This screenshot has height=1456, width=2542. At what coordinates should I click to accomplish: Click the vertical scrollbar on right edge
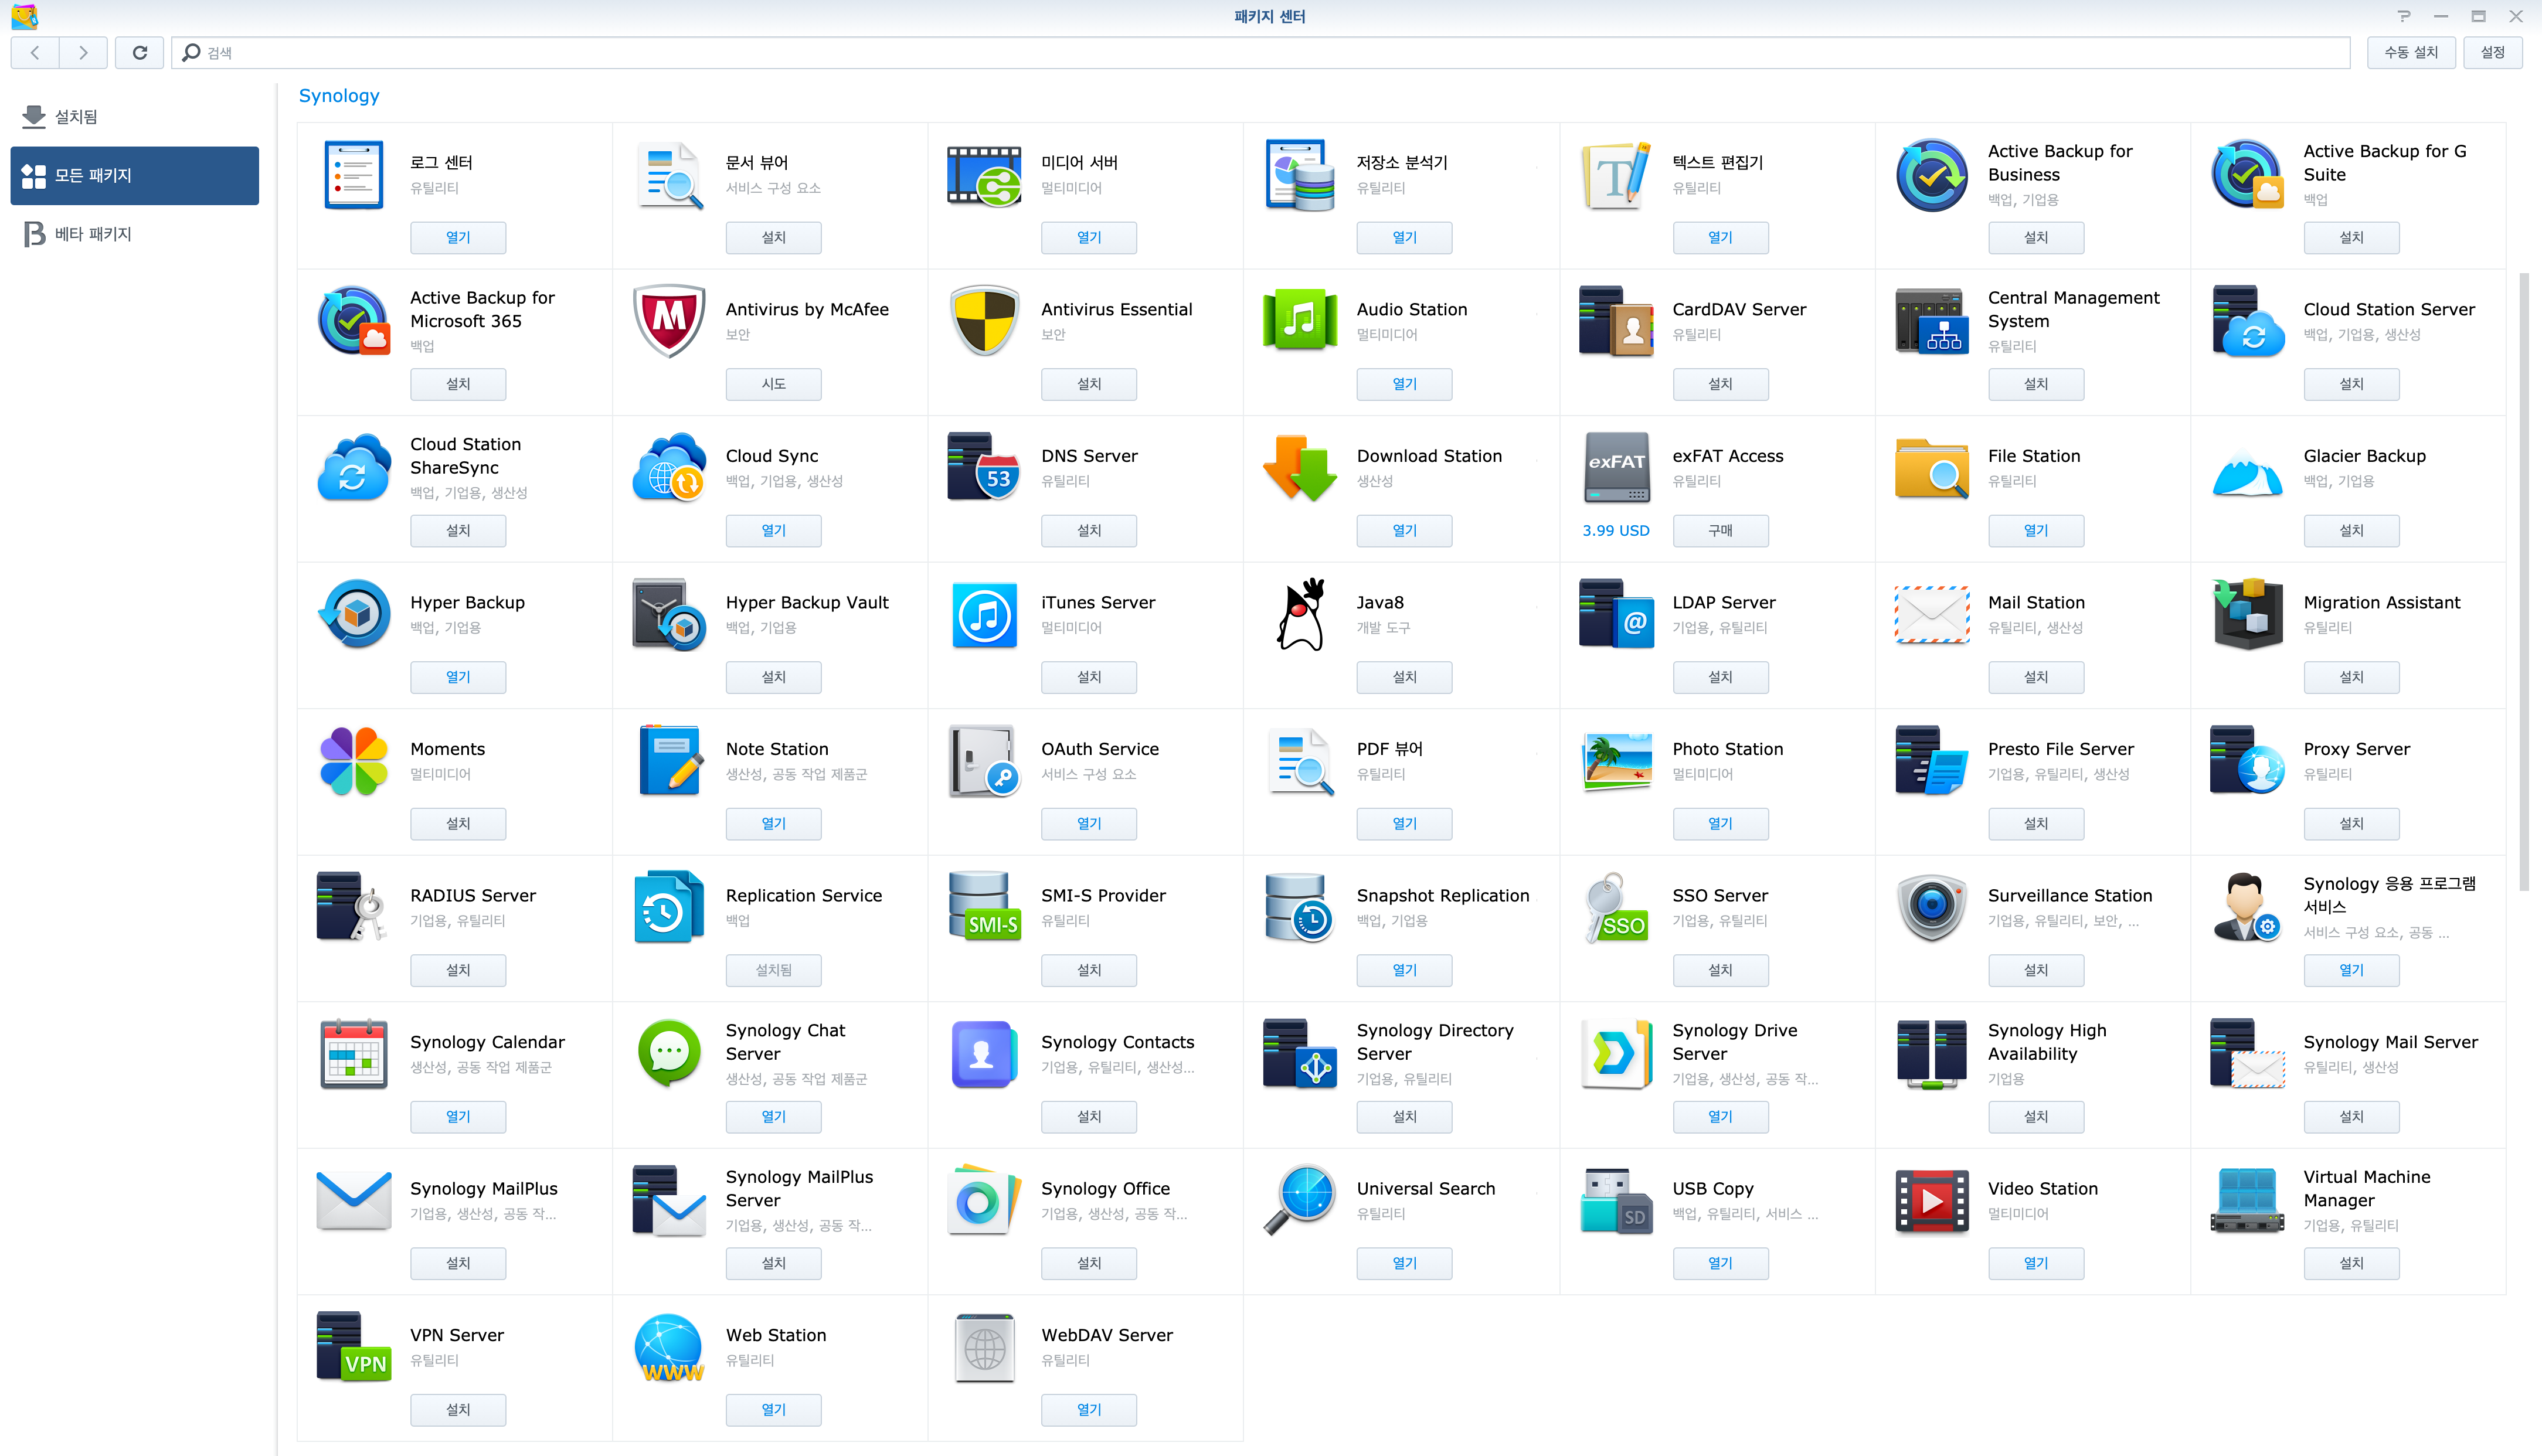(x=2524, y=580)
